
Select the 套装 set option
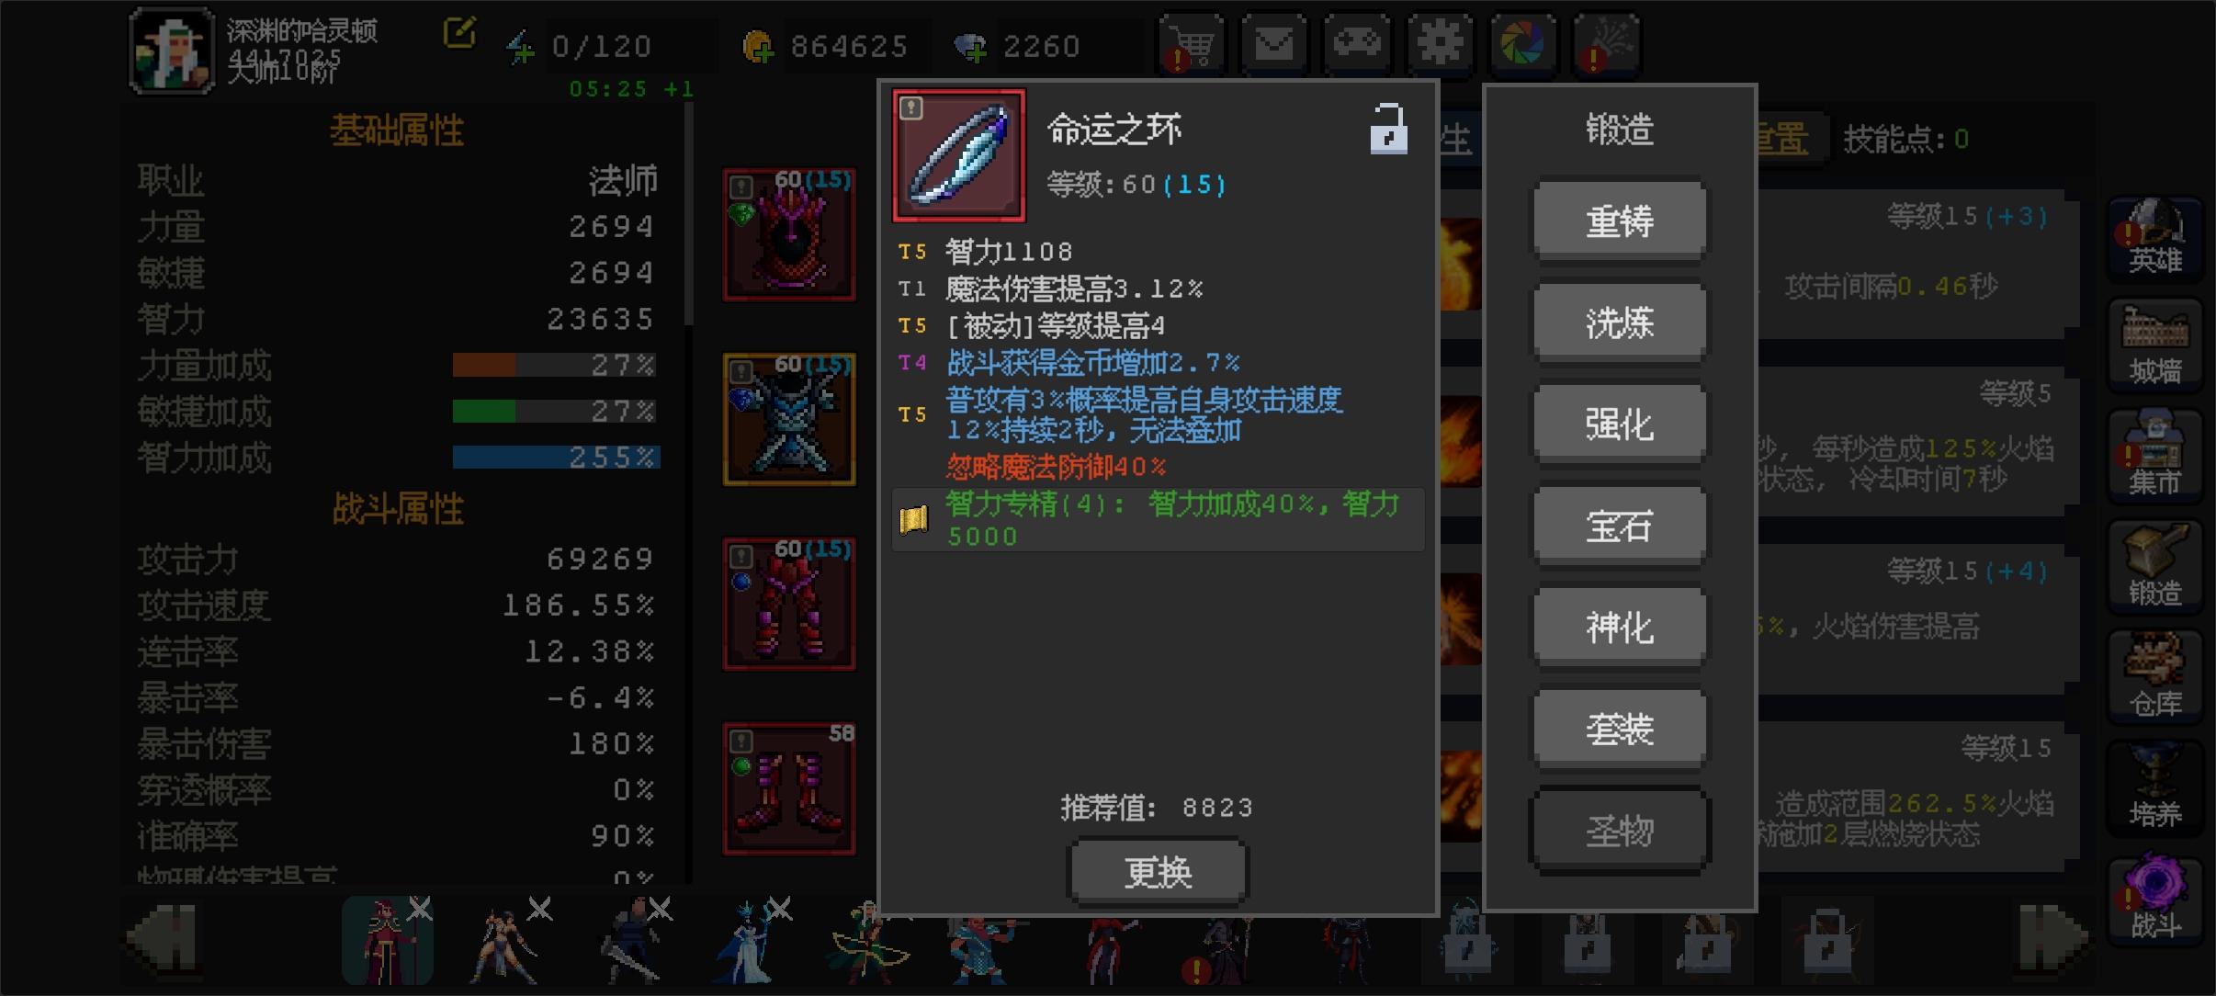click(x=1619, y=730)
